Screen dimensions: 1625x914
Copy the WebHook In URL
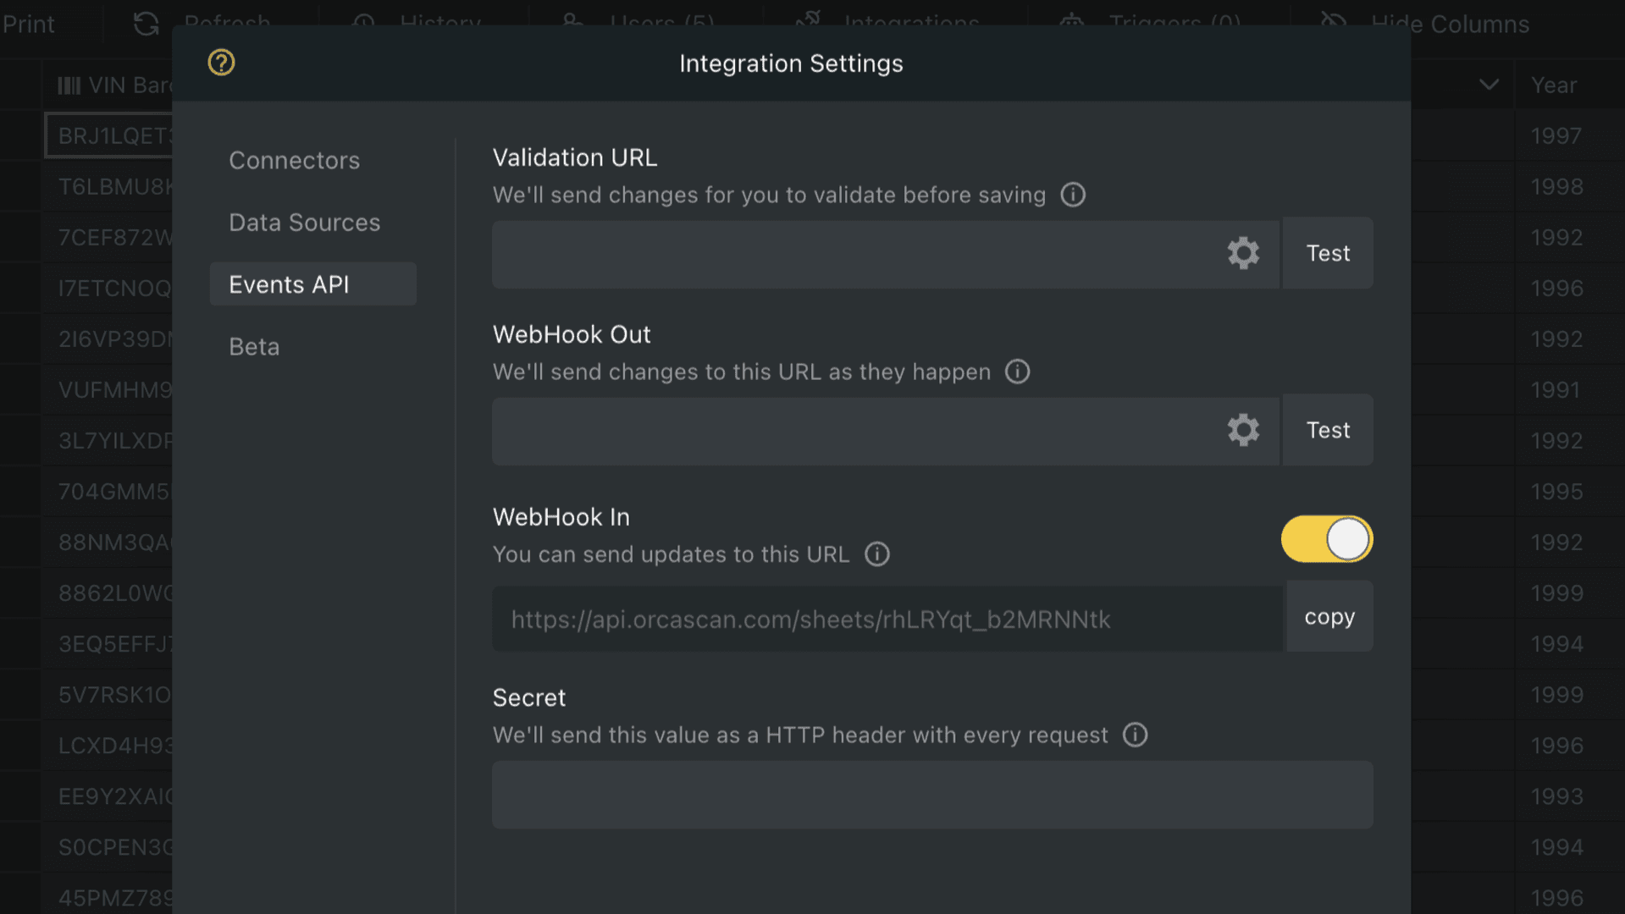pyautogui.click(x=1329, y=616)
